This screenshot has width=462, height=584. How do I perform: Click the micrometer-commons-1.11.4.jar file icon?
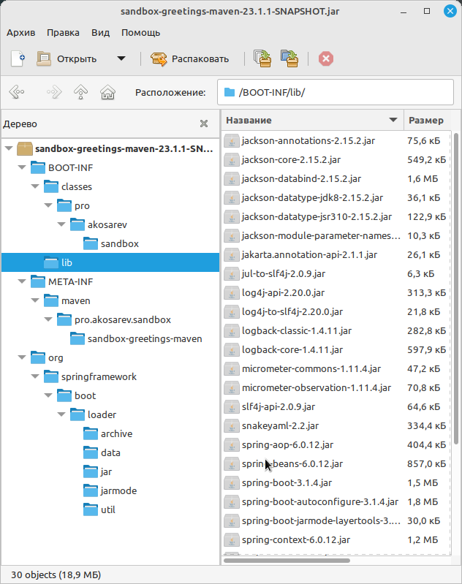pyautogui.click(x=232, y=368)
